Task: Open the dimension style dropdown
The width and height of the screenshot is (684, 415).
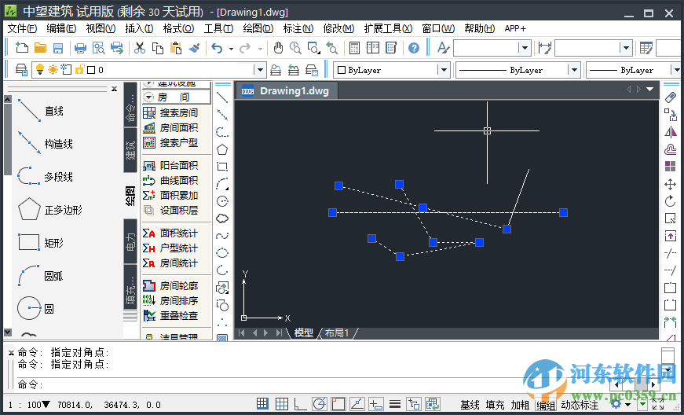Action: pyautogui.click(x=626, y=48)
